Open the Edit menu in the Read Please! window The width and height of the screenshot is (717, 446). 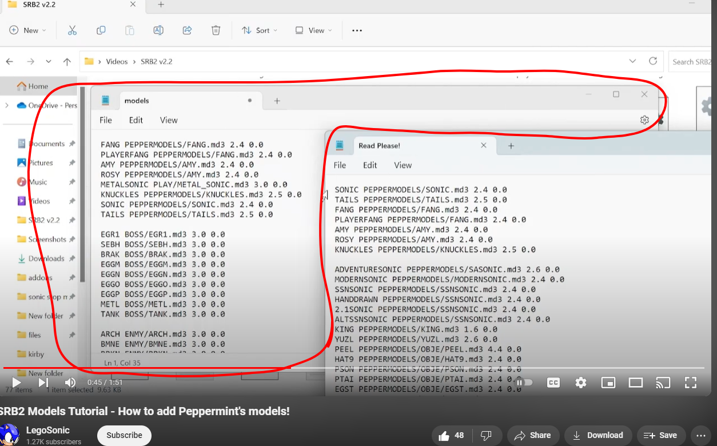(x=370, y=165)
